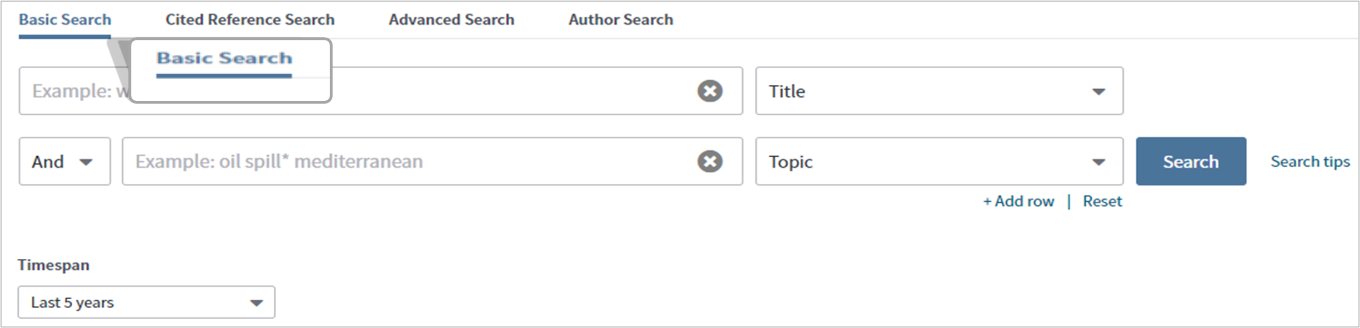This screenshot has width=1360, height=328.
Task: Go to the Advanced Search tab
Action: pyautogui.click(x=451, y=20)
